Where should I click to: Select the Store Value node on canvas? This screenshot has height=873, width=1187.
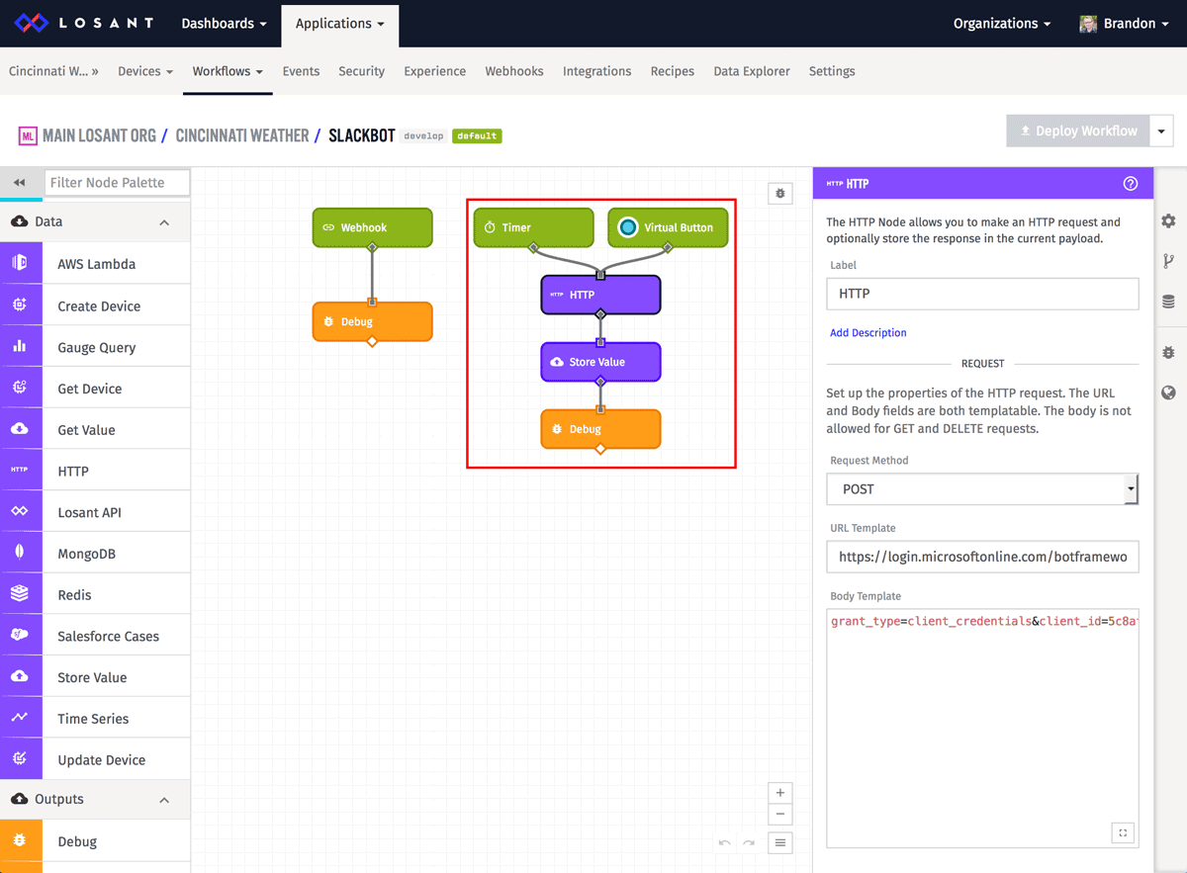point(600,362)
